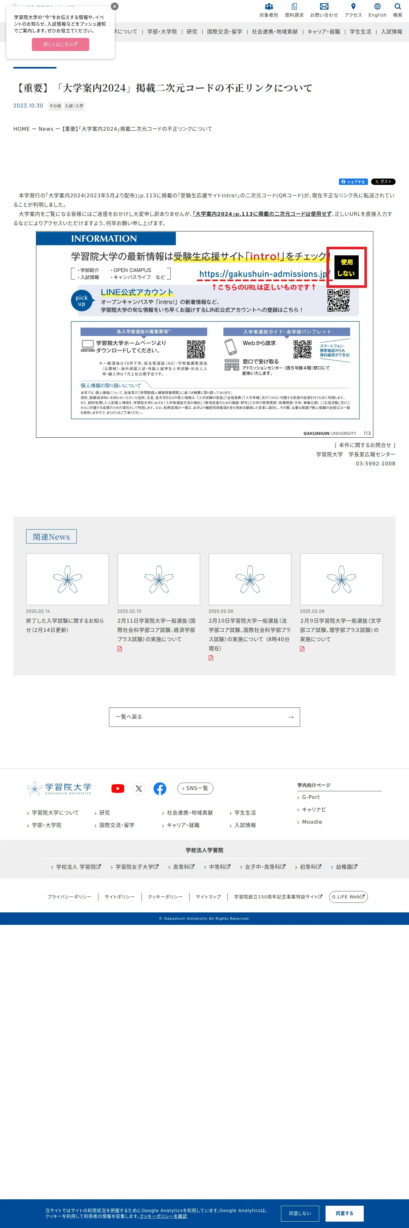Open 中等科 external link

point(220,867)
